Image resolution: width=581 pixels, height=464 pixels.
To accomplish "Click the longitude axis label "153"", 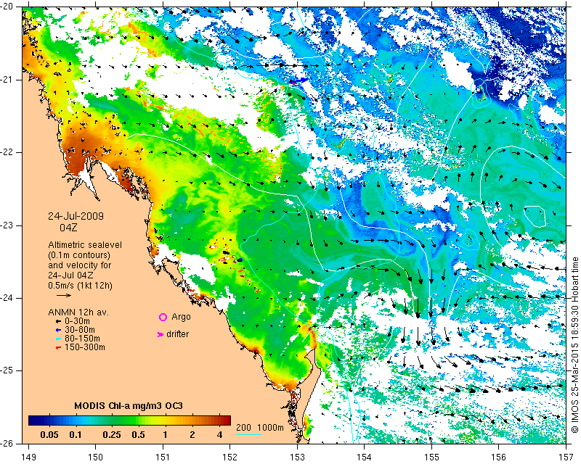I will click(x=297, y=457).
